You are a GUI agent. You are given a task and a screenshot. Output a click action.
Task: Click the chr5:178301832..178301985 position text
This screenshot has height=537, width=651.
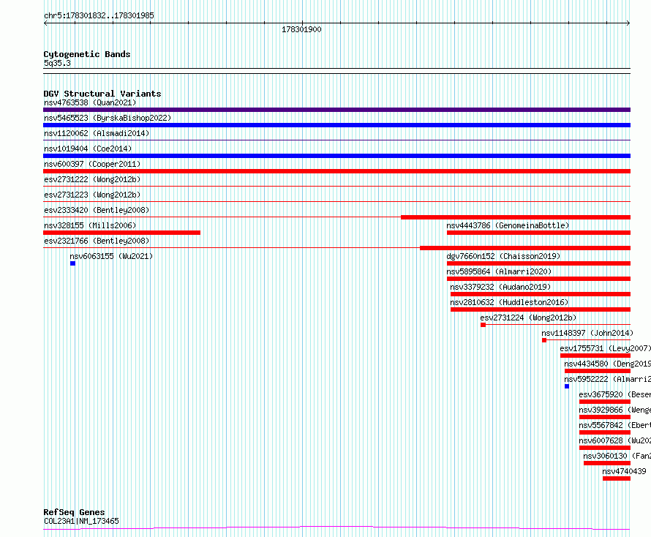(x=99, y=15)
